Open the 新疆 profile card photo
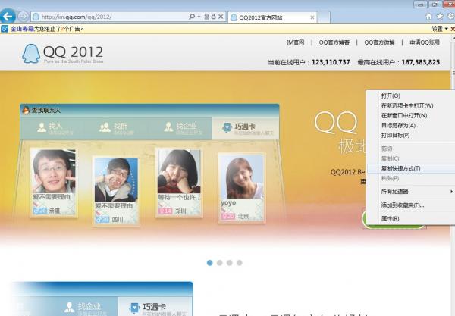455x316 pixels. tap(54, 171)
